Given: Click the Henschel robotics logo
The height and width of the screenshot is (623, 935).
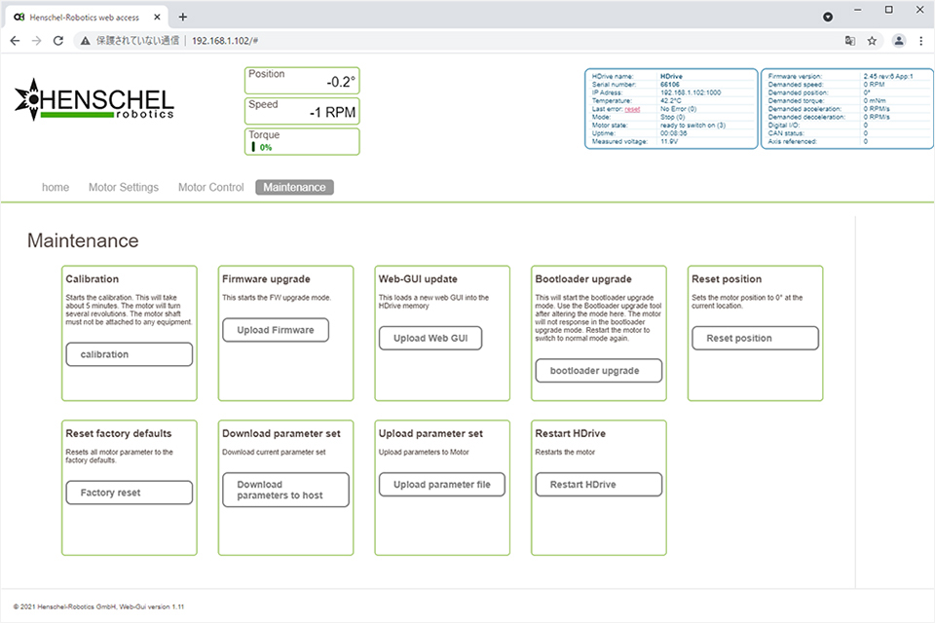Looking at the screenshot, I should point(94,100).
